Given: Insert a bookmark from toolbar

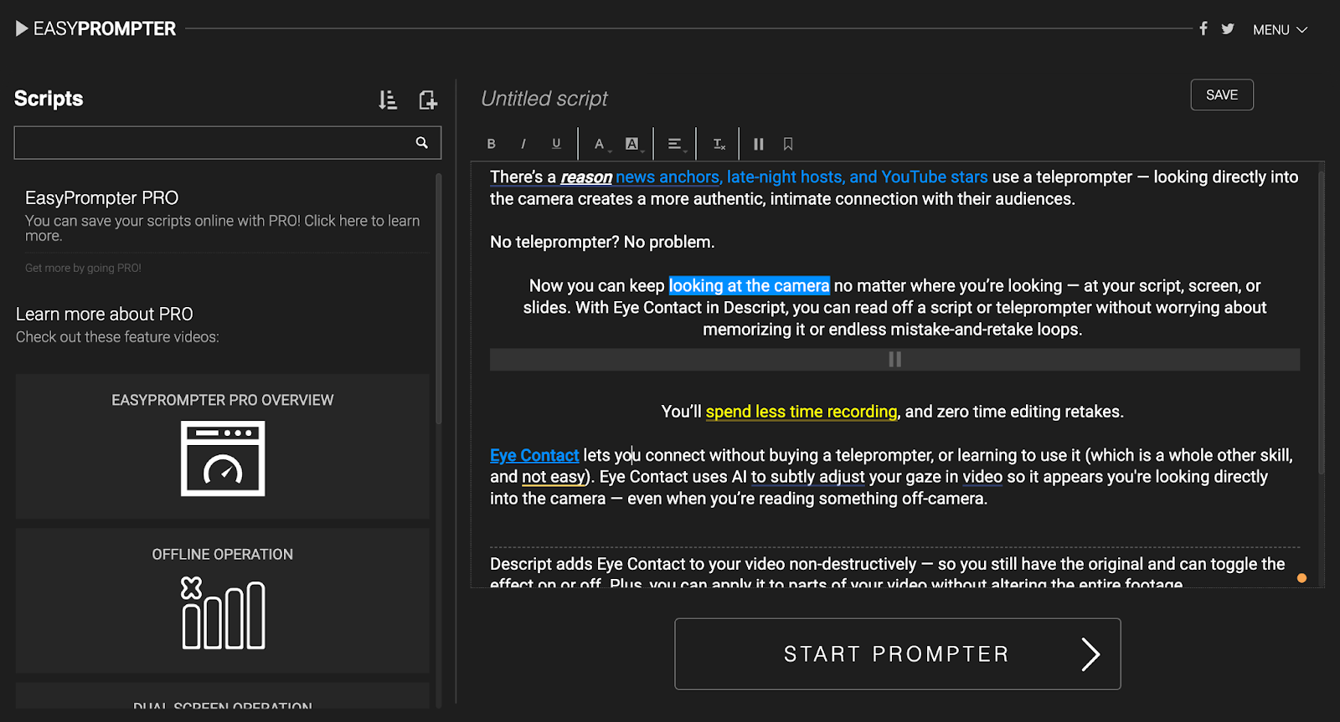Looking at the screenshot, I should (788, 144).
